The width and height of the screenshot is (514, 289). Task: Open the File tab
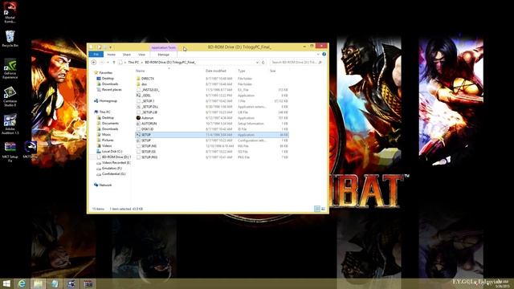coord(96,55)
